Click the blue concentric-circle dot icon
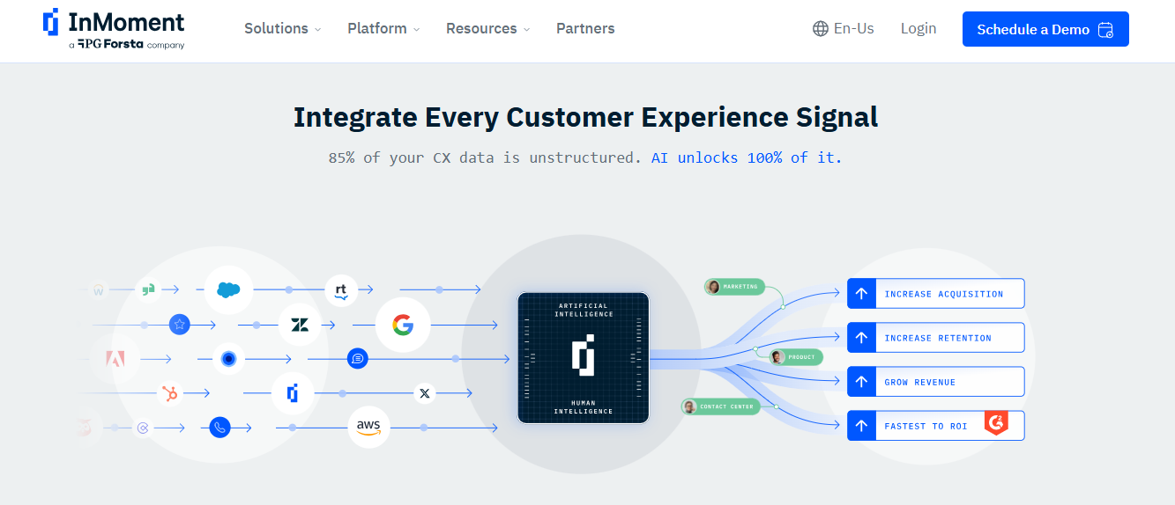 click(228, 359)
